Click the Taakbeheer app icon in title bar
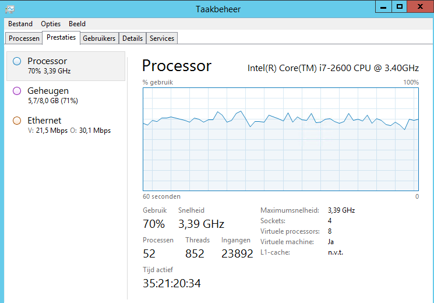This screenshot has width=434, height=303. (x=10, y=9)
